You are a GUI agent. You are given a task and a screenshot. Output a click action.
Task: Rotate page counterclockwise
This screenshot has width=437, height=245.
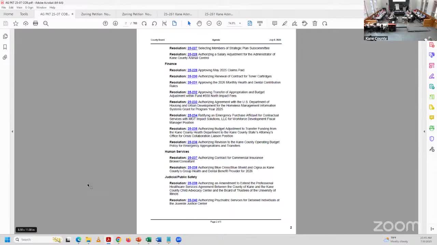click(144, 23)
